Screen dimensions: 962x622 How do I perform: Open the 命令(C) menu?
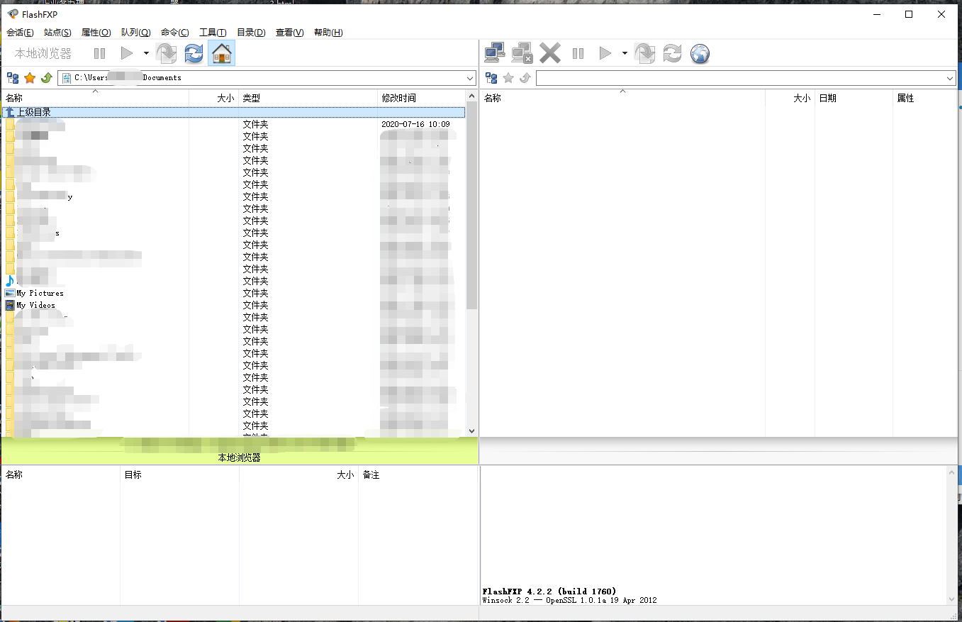(175, 33)
